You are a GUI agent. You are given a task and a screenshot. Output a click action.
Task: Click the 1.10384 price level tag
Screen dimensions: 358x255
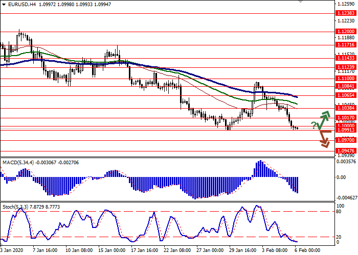point(346,108)
